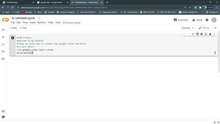Image resolution: width=220 pixels, height=124 pixels.
Task: Open the Runtime menu
Action: point(42,22)
